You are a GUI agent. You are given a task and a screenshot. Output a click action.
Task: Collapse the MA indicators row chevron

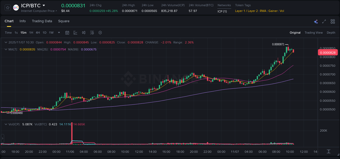pyautogui.click(x=6, y=49)
